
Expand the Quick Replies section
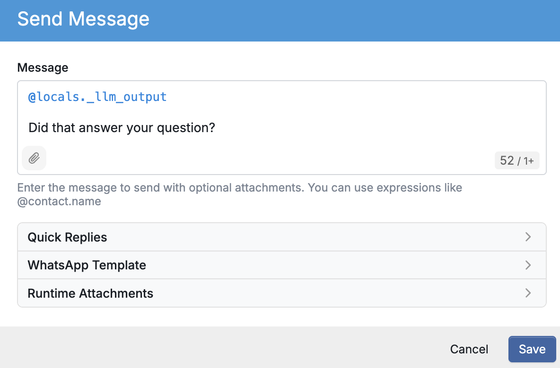[282, 237]
